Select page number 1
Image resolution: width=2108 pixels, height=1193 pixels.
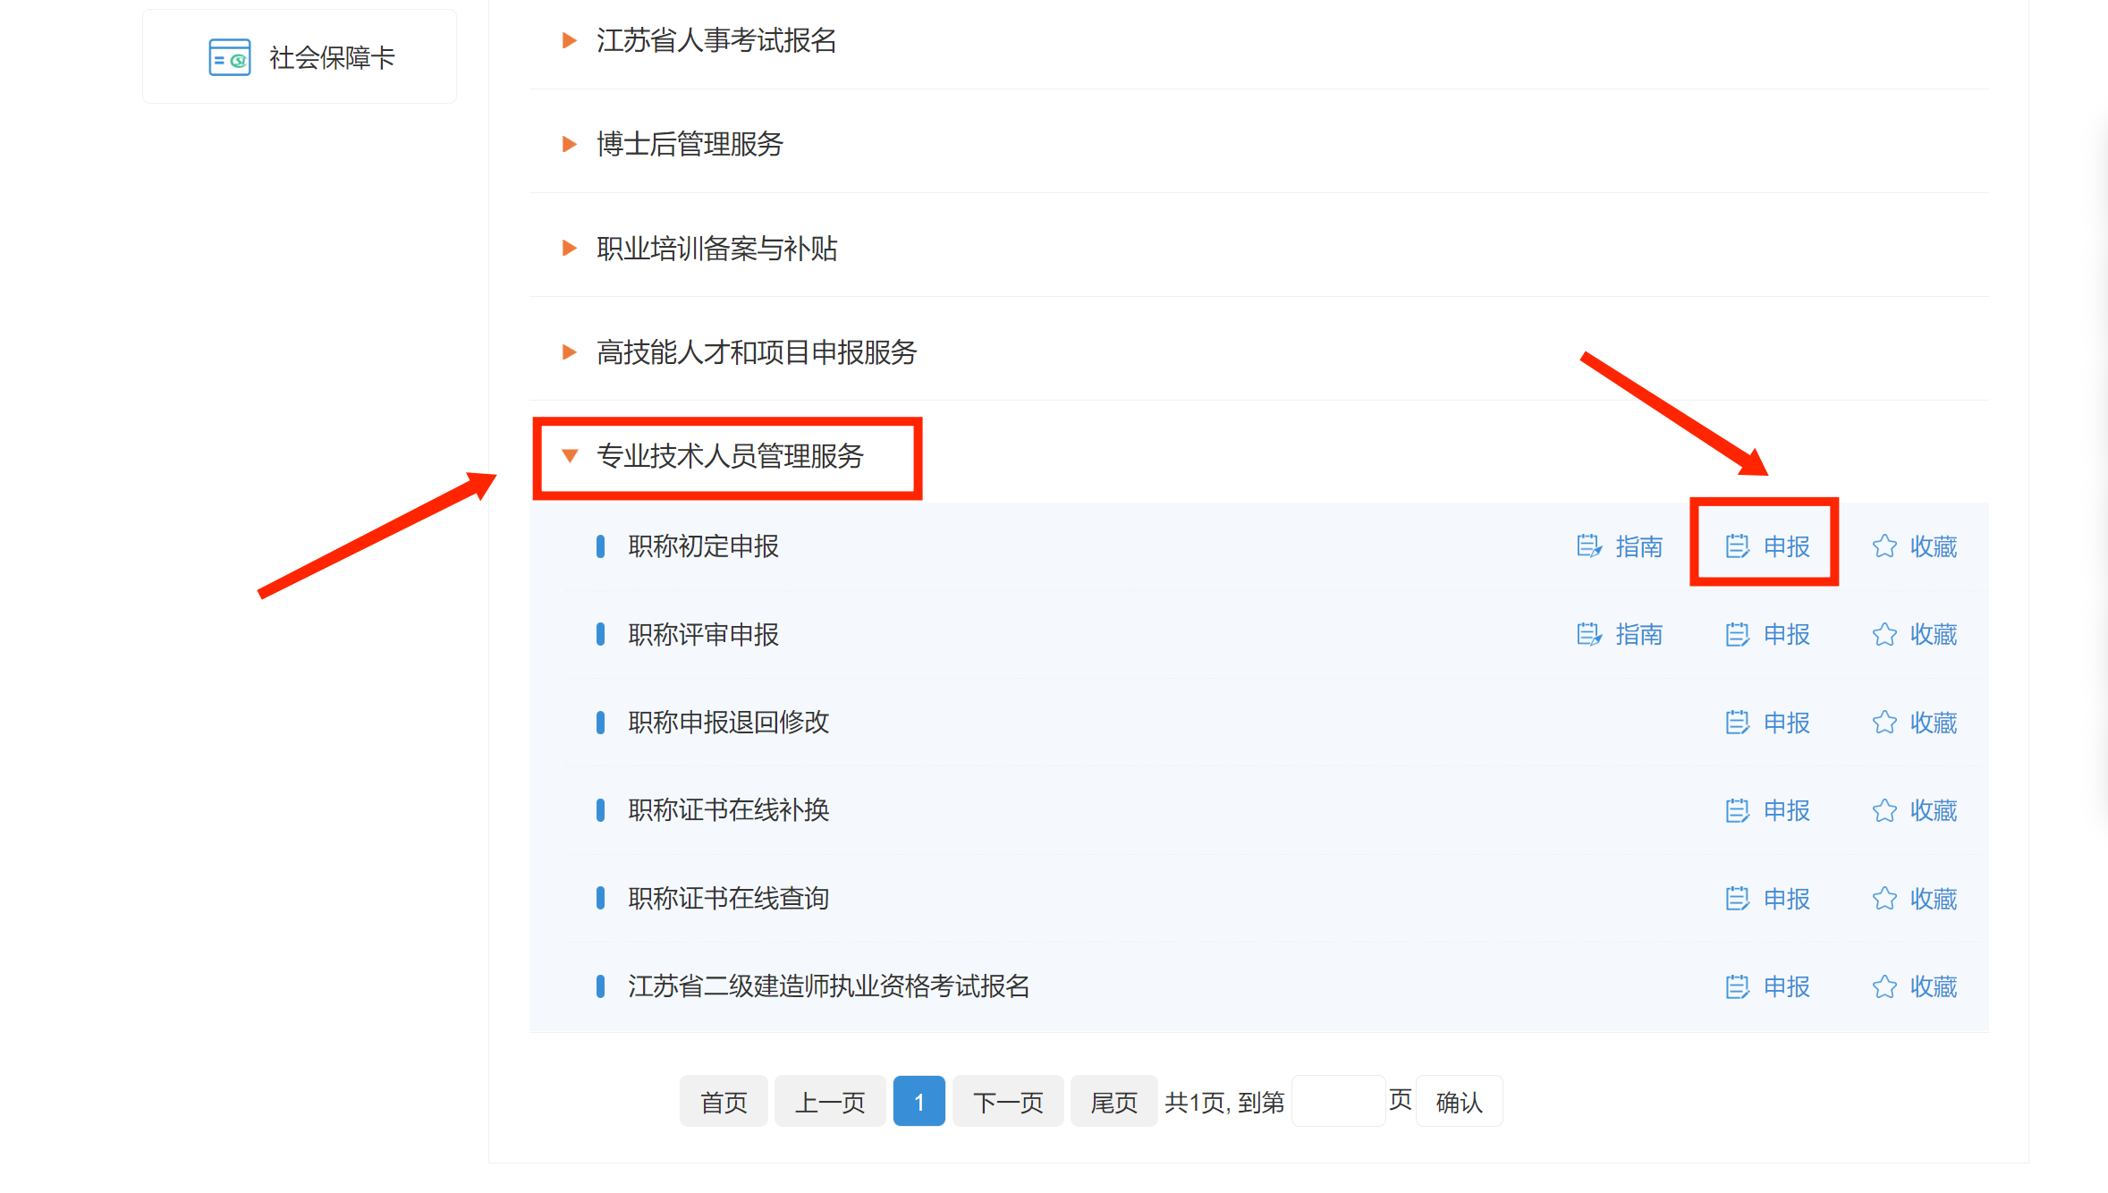pos(919,1102)
